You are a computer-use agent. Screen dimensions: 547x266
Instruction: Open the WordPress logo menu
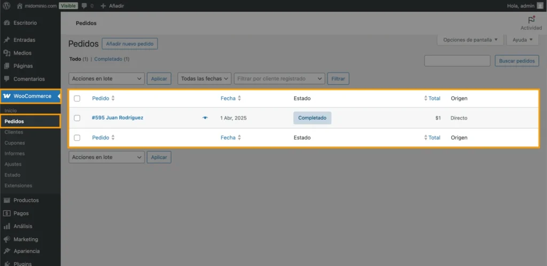6,5
